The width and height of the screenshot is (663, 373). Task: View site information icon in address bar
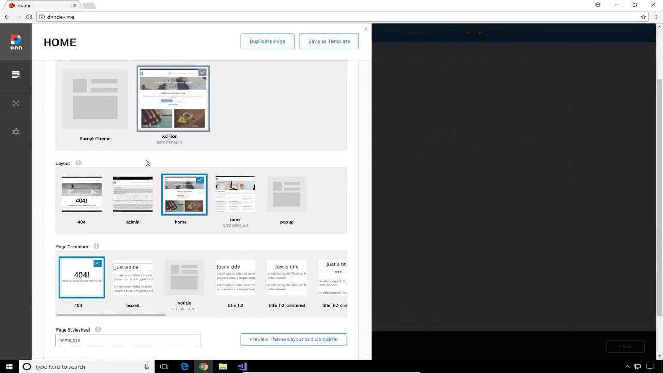click(x=42, y=17)
